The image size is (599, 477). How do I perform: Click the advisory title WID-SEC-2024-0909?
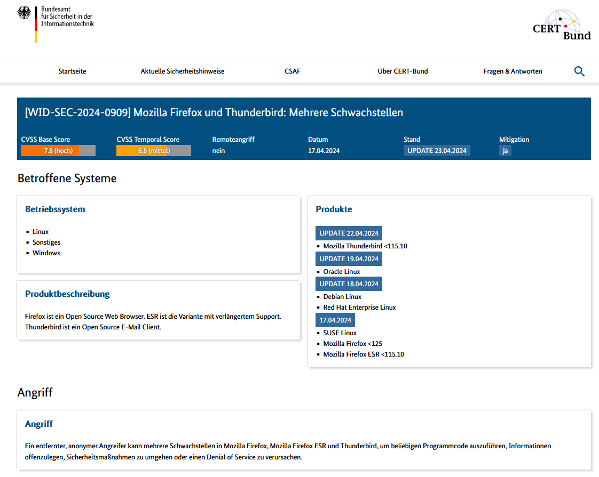(214, 112)
